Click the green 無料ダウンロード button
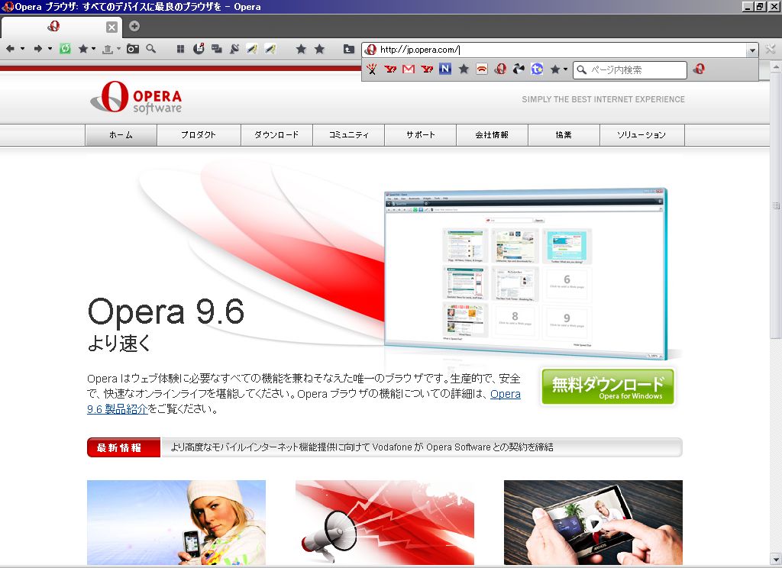 point(607,386)
